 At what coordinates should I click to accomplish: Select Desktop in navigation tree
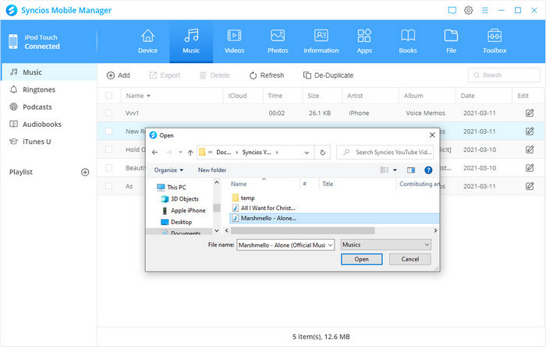click(176, 222)
